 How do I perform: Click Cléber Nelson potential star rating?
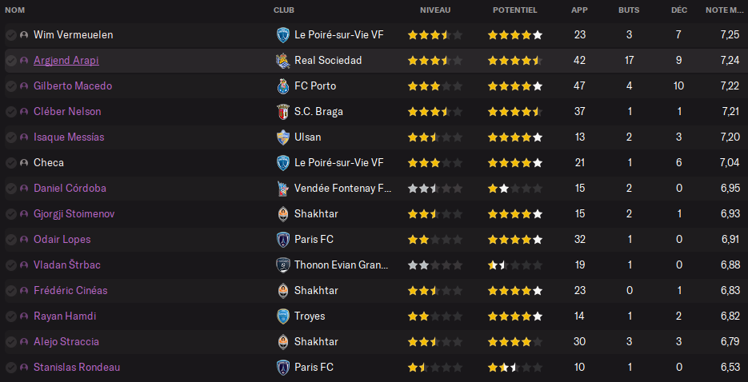point(514,112)
